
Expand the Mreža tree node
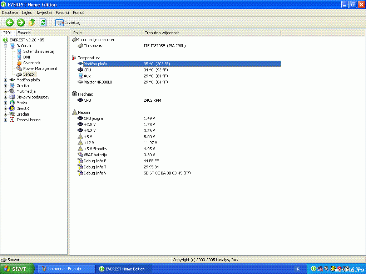pos(5,103)
